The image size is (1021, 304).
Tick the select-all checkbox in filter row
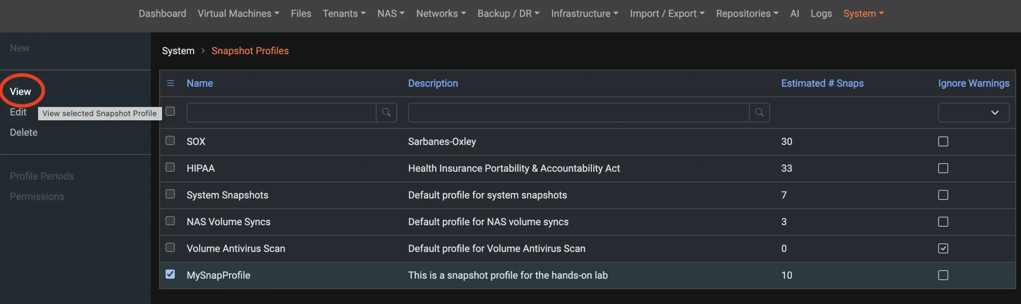point(170,111)
